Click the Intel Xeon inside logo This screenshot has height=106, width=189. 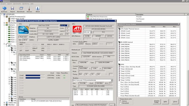pyautogui.click(x=23, y=30)
